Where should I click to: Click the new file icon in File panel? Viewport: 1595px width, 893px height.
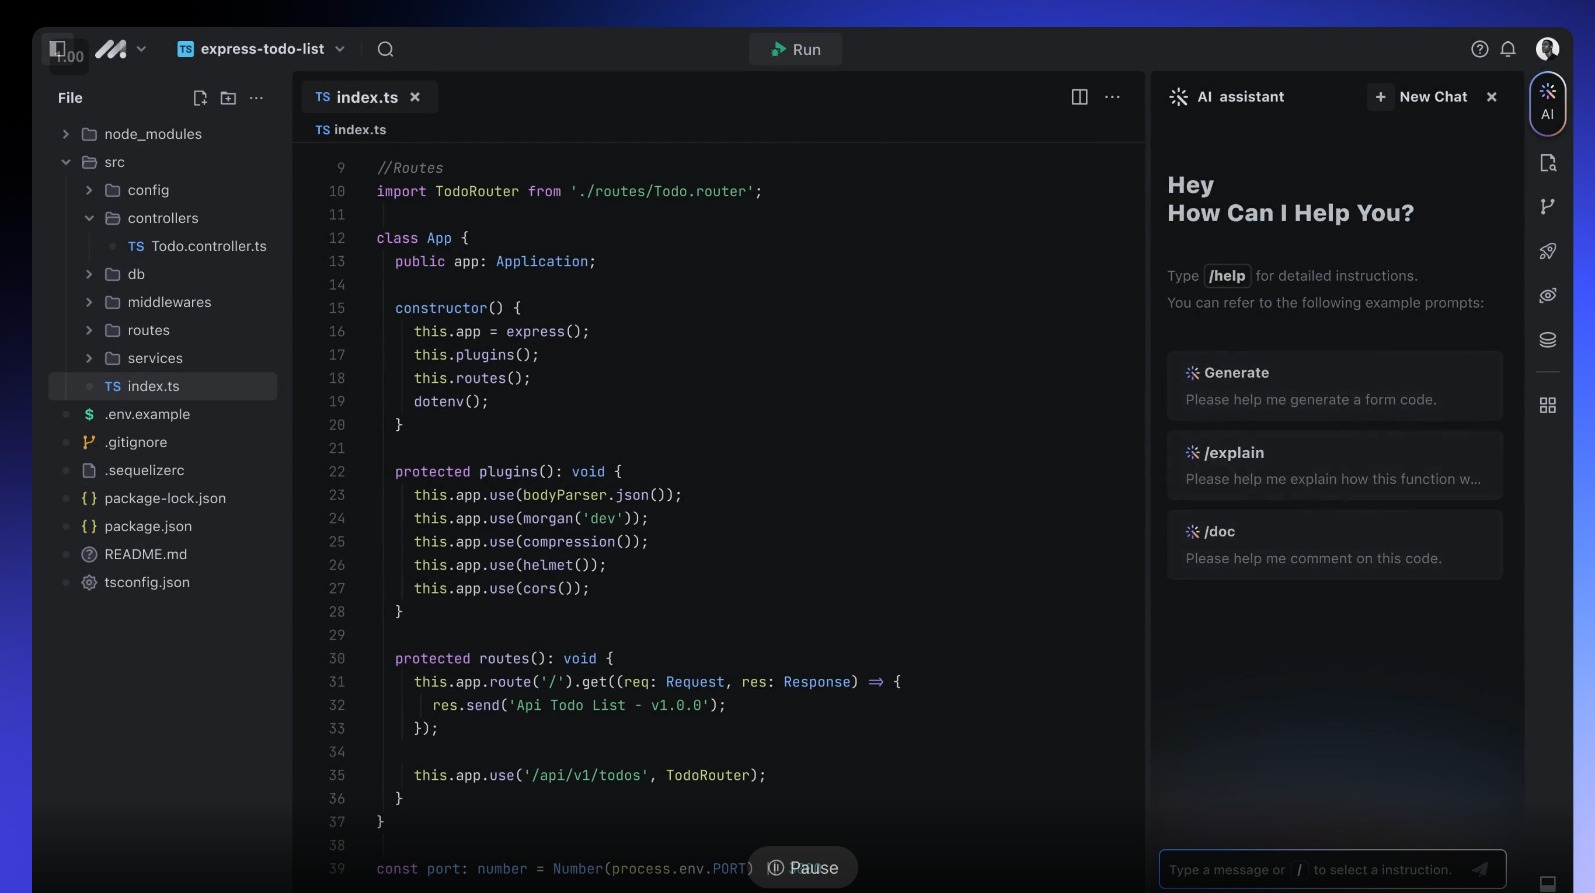[200, 98]
